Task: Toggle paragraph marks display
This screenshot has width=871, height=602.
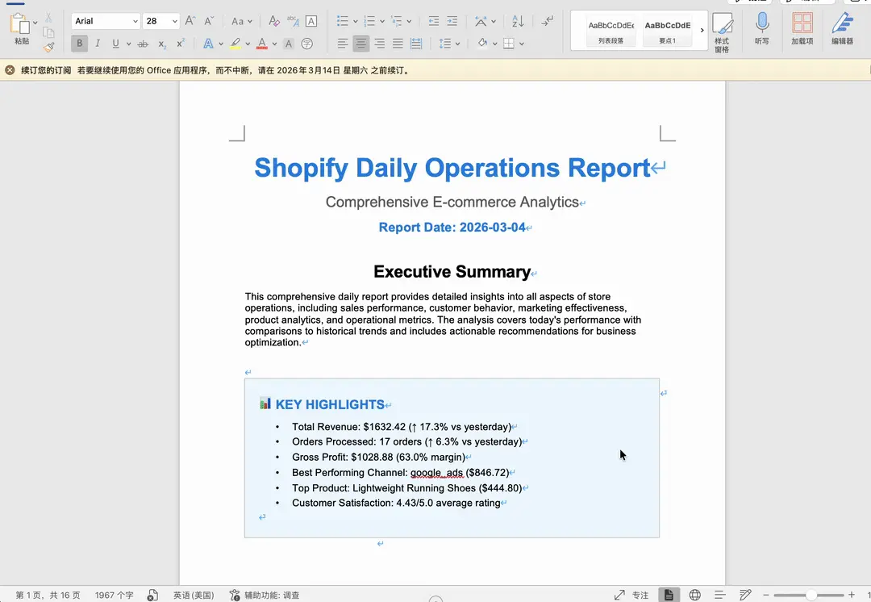Action: pyautogui.click(x=548, y=21)
